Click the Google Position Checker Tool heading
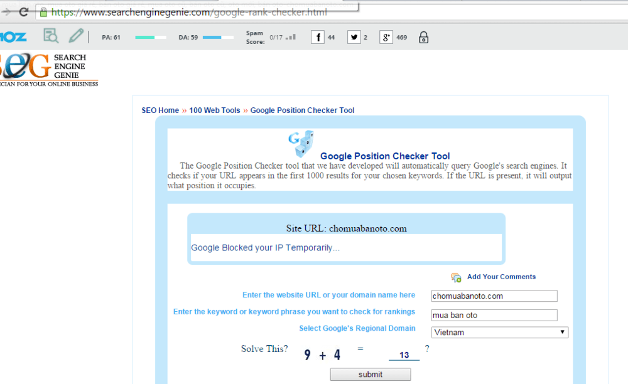 [385, 156]
